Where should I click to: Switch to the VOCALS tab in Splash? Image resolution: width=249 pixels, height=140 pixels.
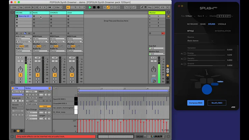pos(222,24)
